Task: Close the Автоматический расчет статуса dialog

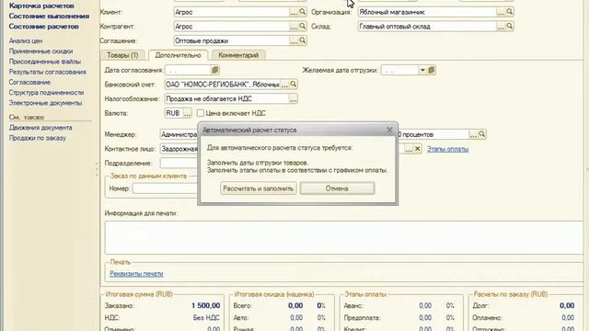Action: pyautogui.click(x=389, y=130)
